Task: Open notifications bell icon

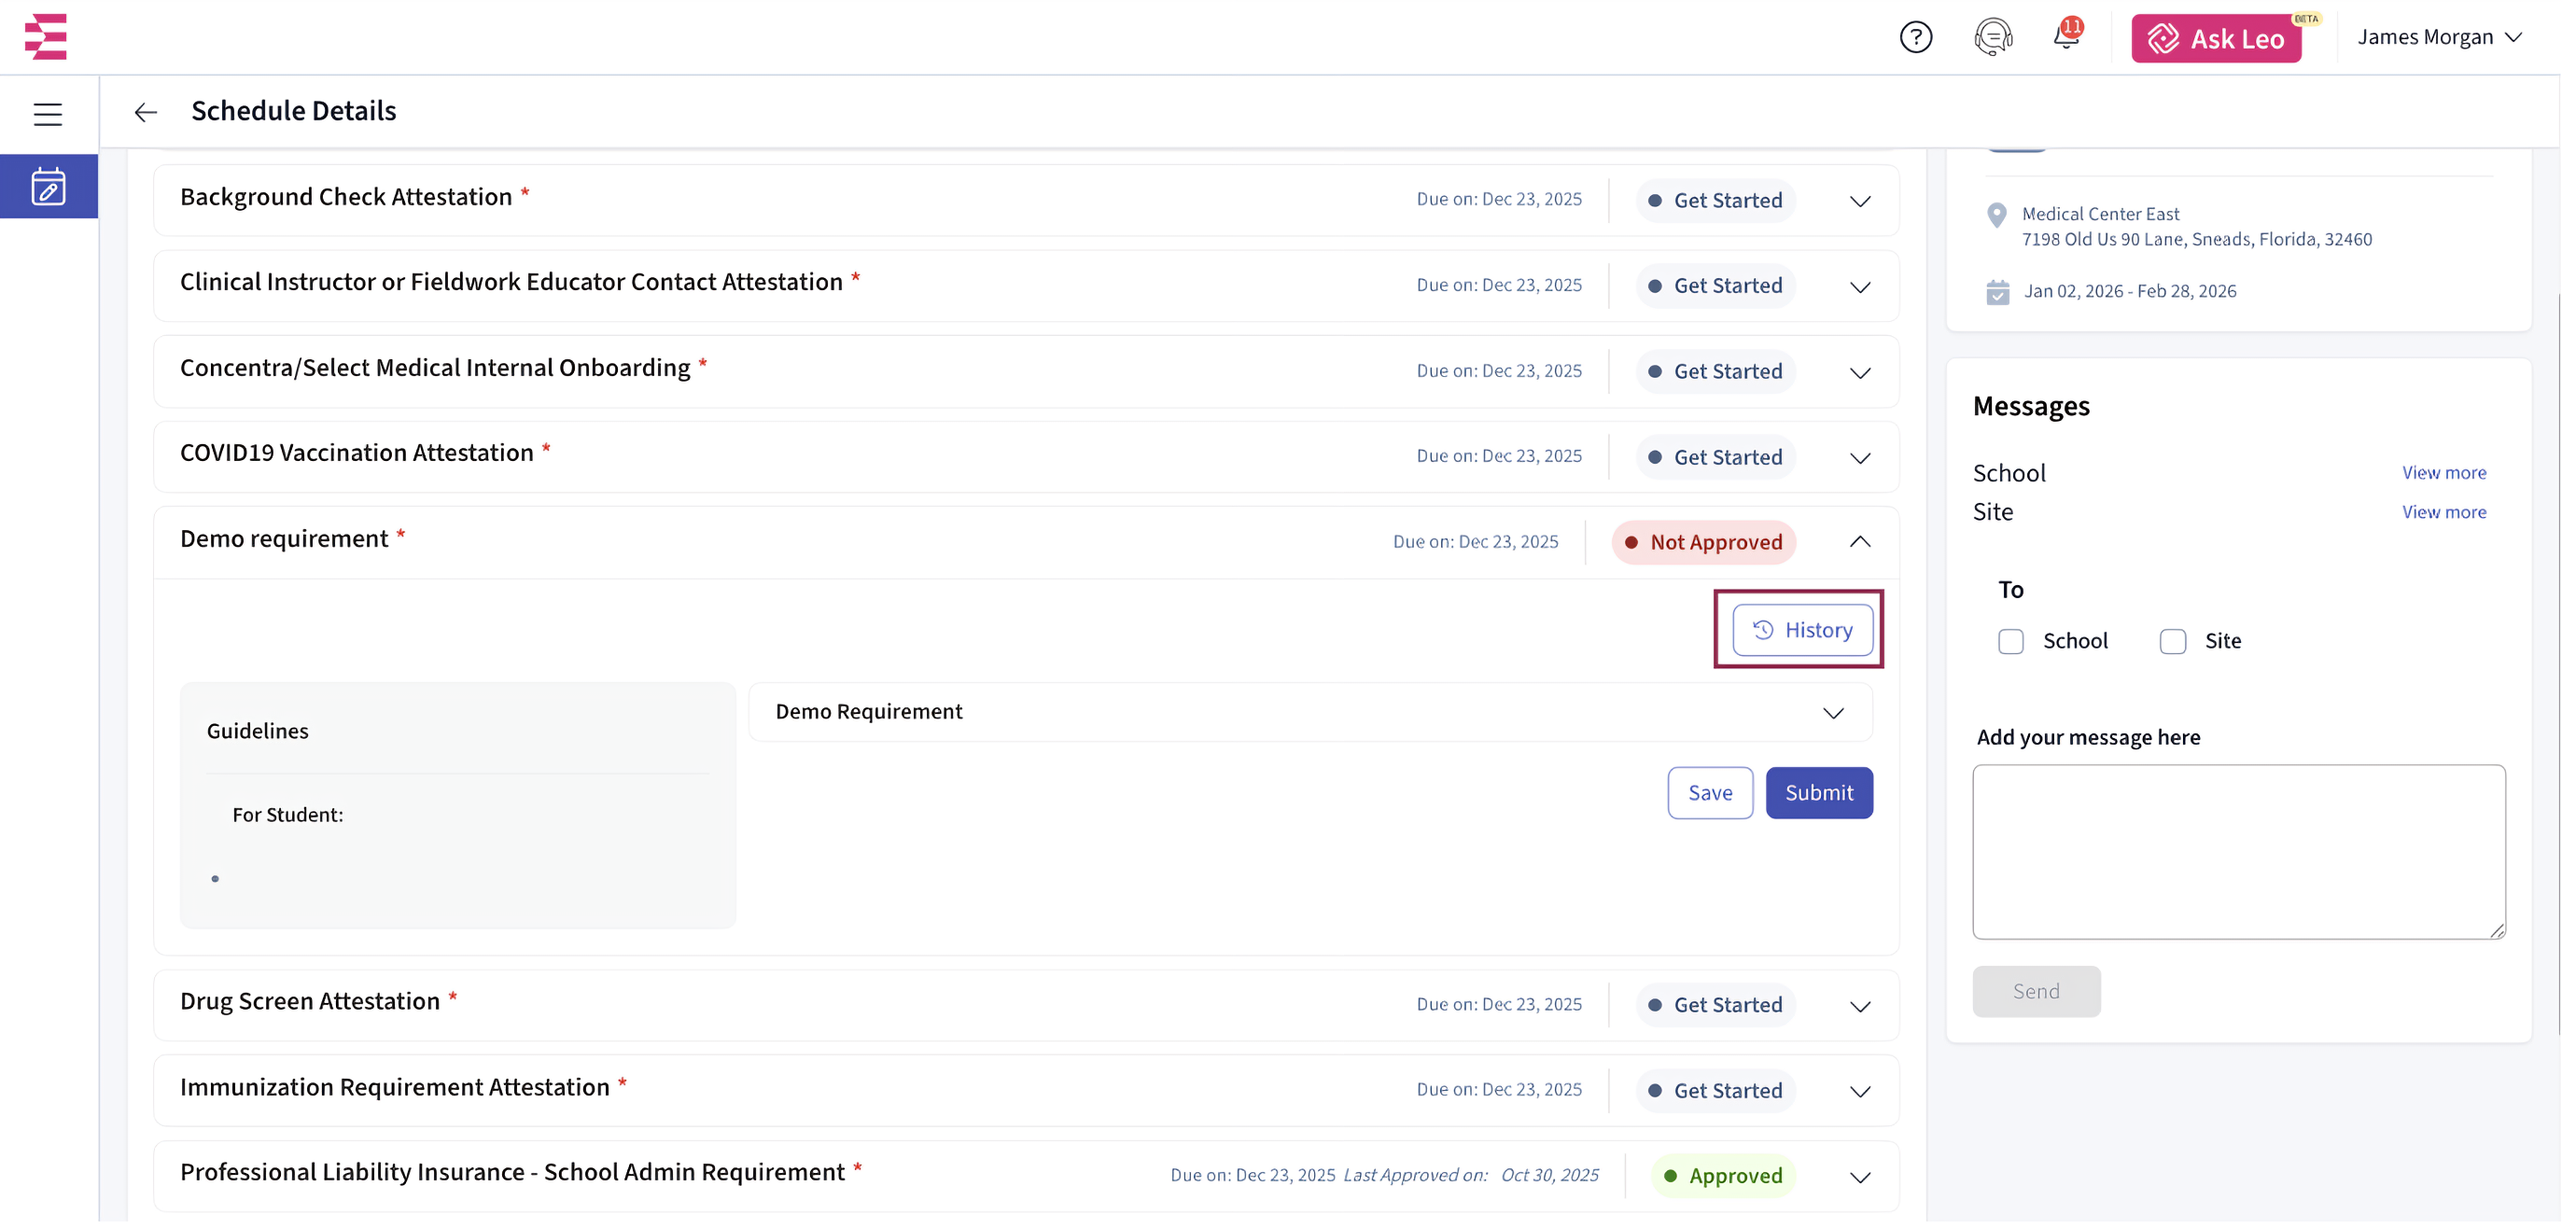Action: (x=2066, y=37)
